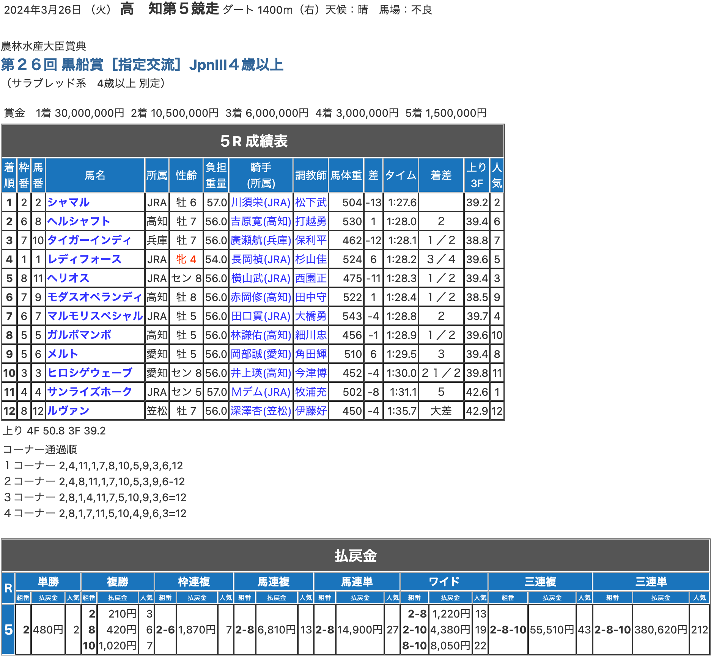Open jockey link Mデム(JRA)
Image resolution: width=711 pixels, height=660 pixels.
[x=261, y=392]
